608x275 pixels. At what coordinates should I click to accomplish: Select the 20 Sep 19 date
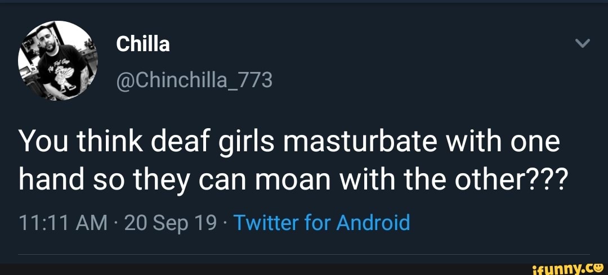tap(171, 223)
